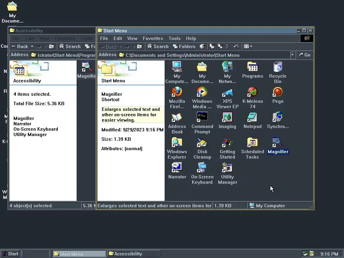Screen dimensions: 344x258
Task: Select the Disk Cleanup shortcut
Action: 202,148
